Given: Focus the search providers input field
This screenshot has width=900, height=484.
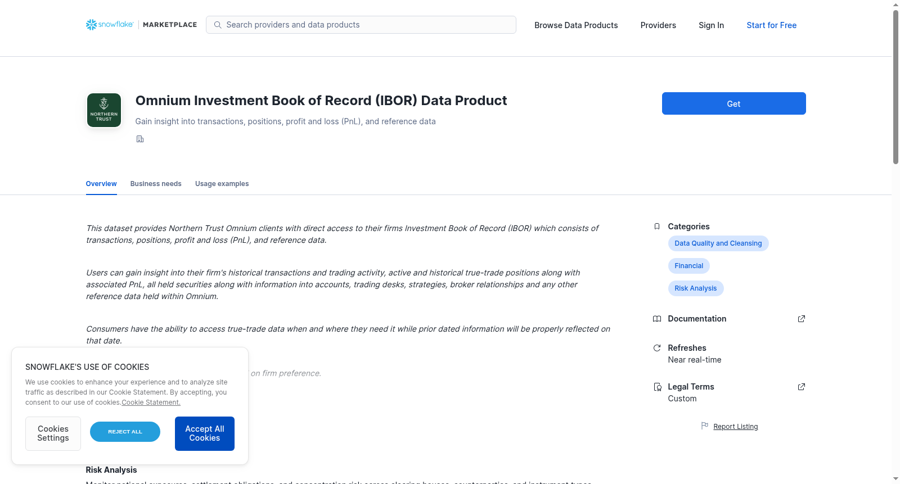Looking at the screenshot, I should pyautogui.click(x=361, y=25).
